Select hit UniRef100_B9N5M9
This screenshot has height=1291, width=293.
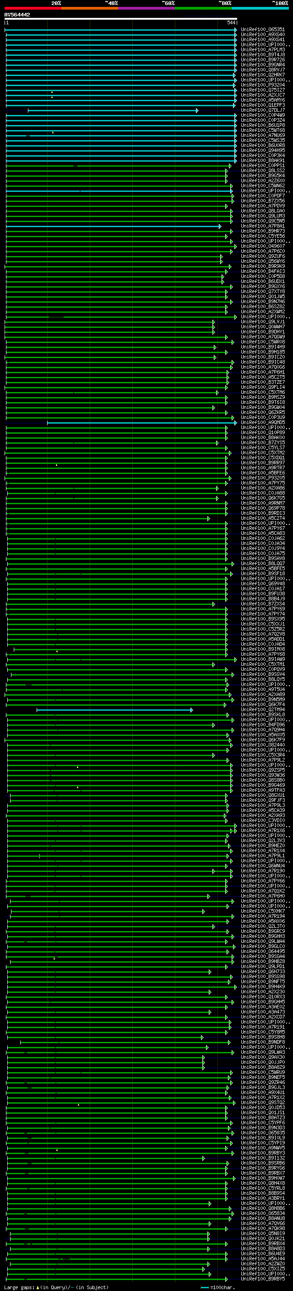click(262, 700)
